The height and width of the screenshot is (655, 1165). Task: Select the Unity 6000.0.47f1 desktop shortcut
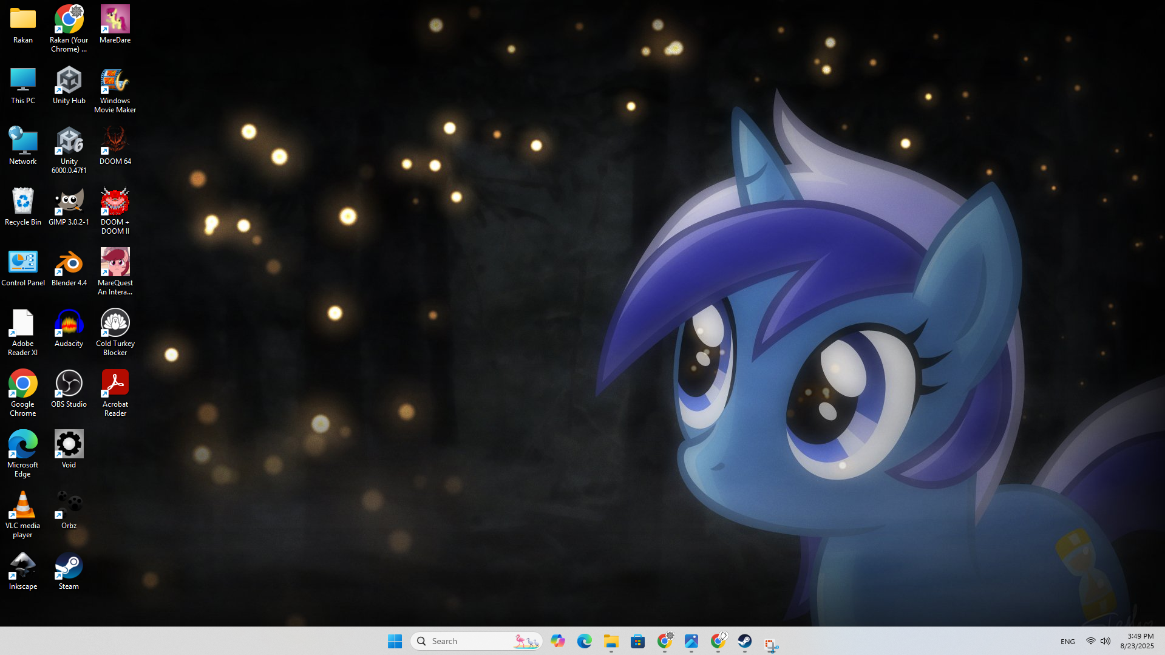(x=69, y=151)
